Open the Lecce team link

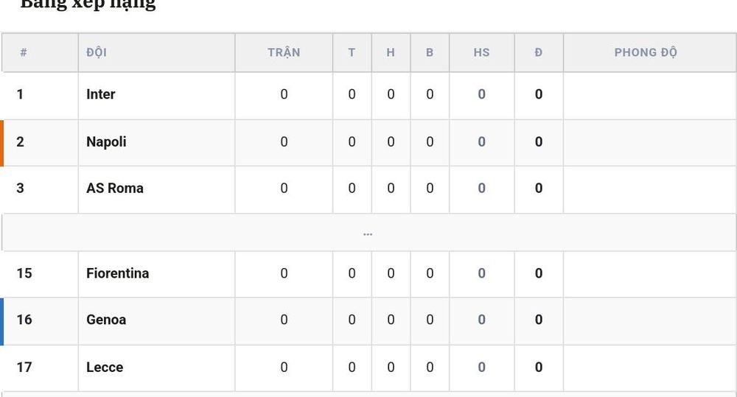point(105,368)
